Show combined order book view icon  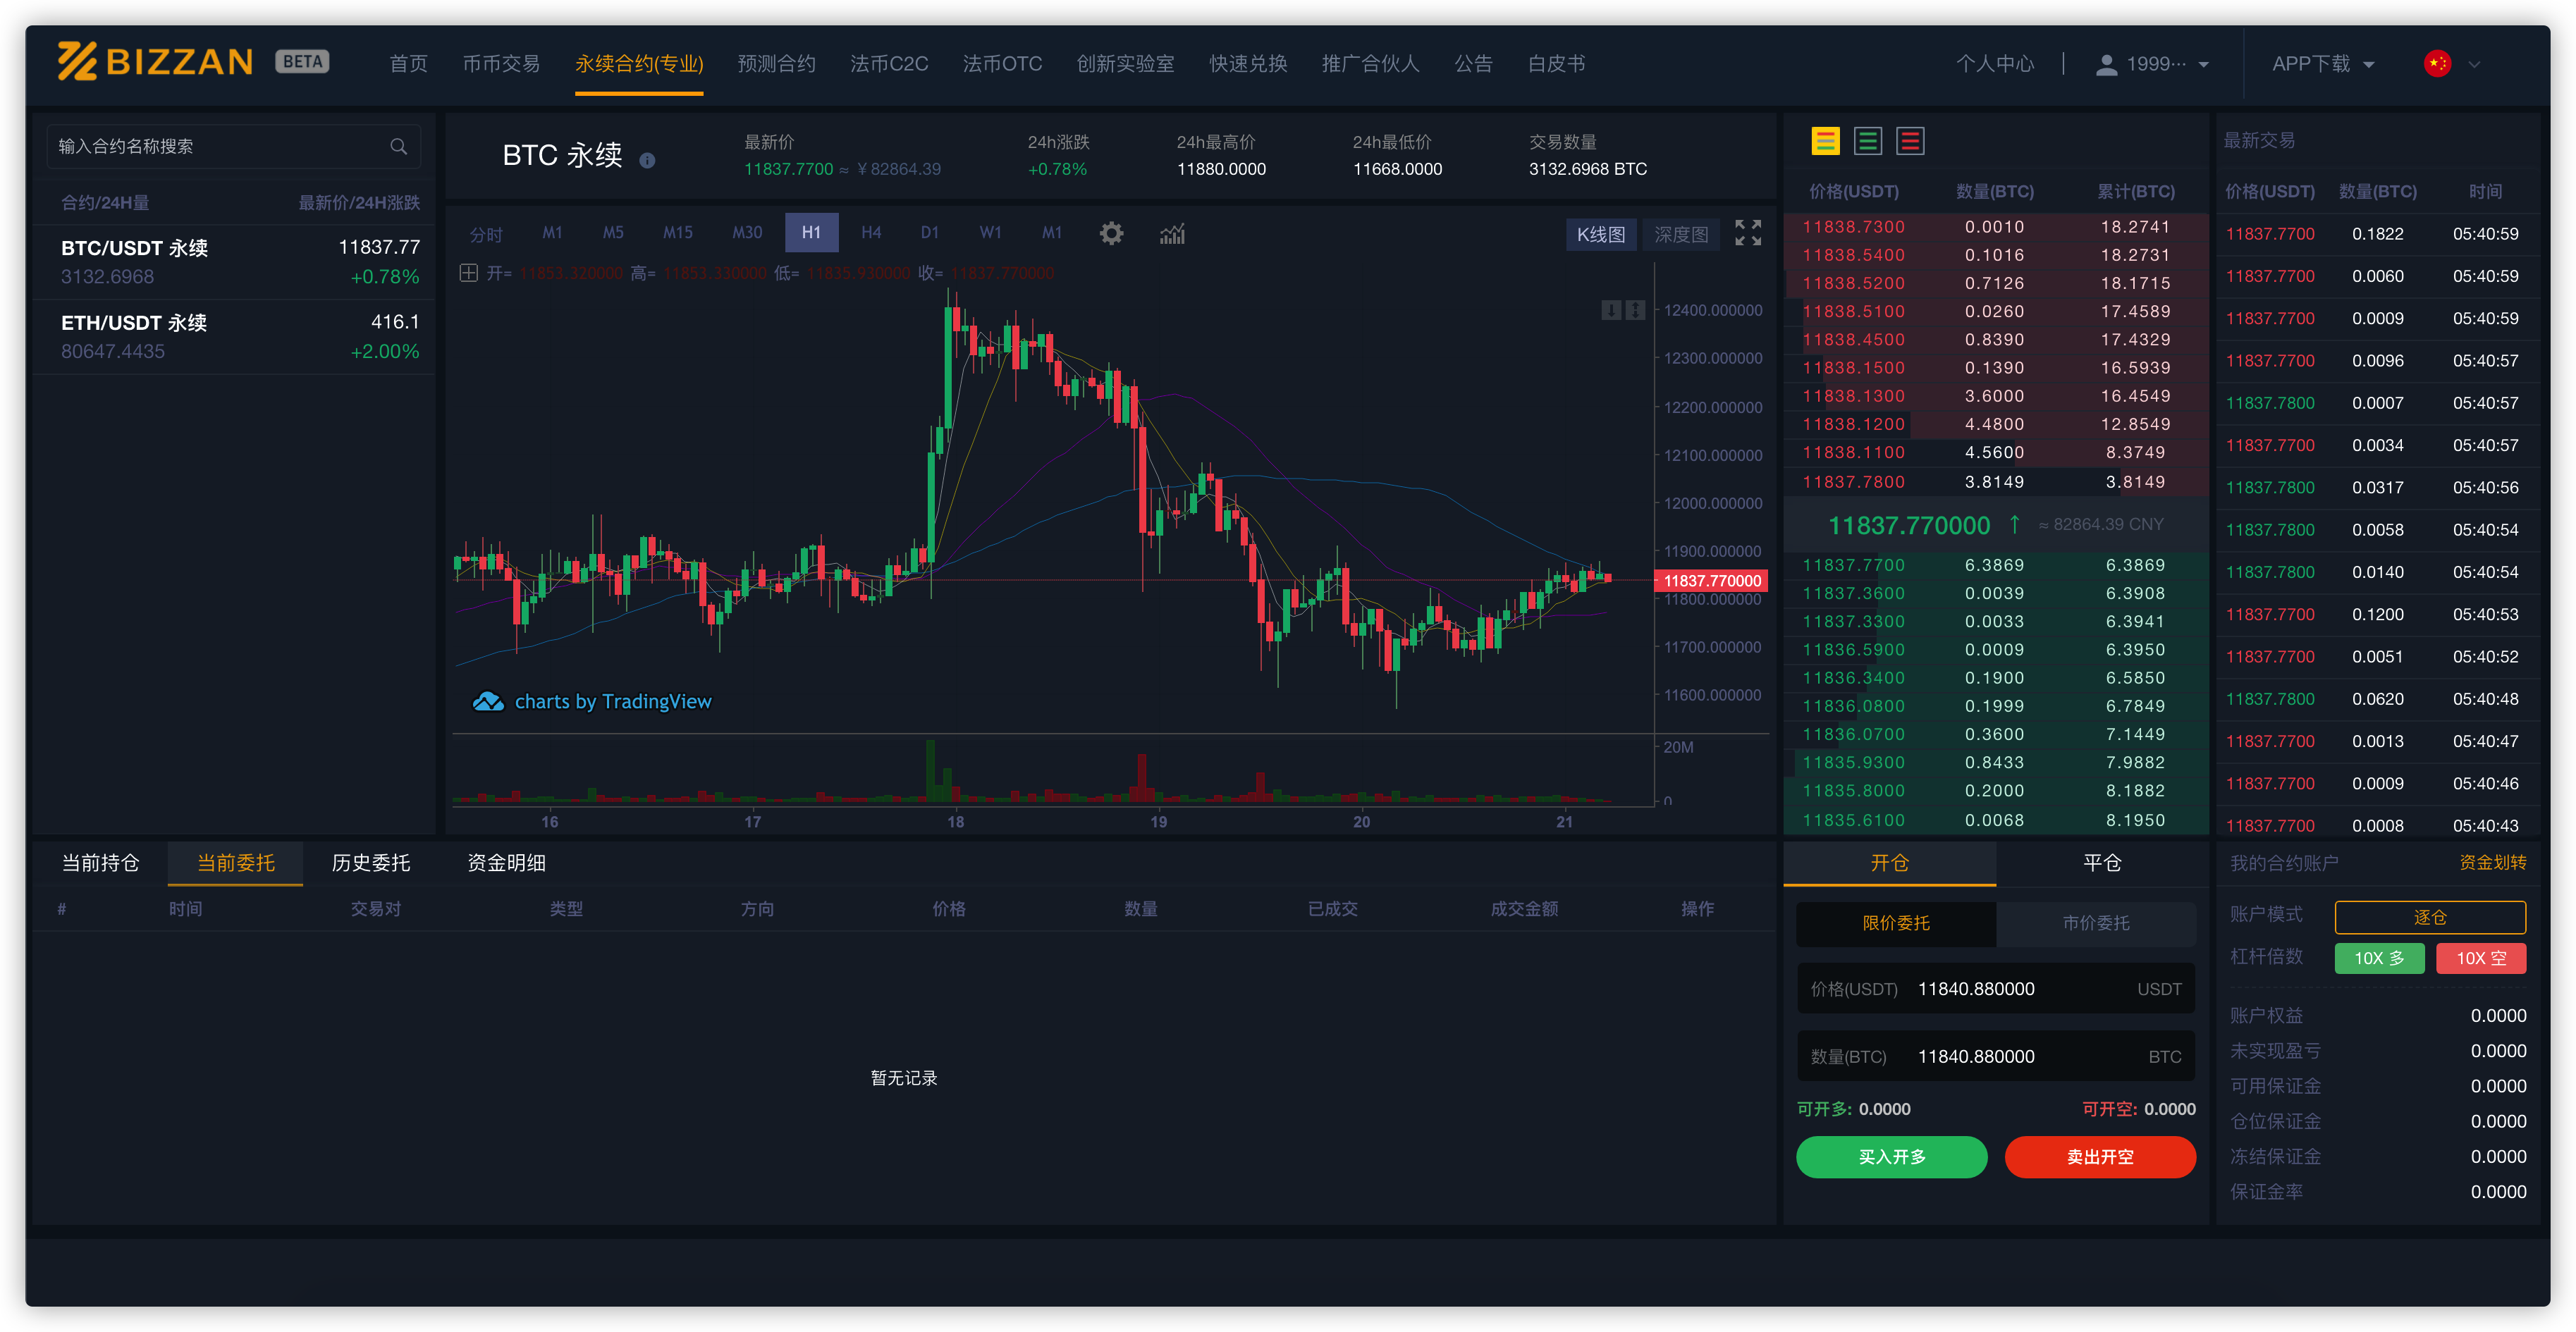pyautogui.click(x=1825, y=141)
